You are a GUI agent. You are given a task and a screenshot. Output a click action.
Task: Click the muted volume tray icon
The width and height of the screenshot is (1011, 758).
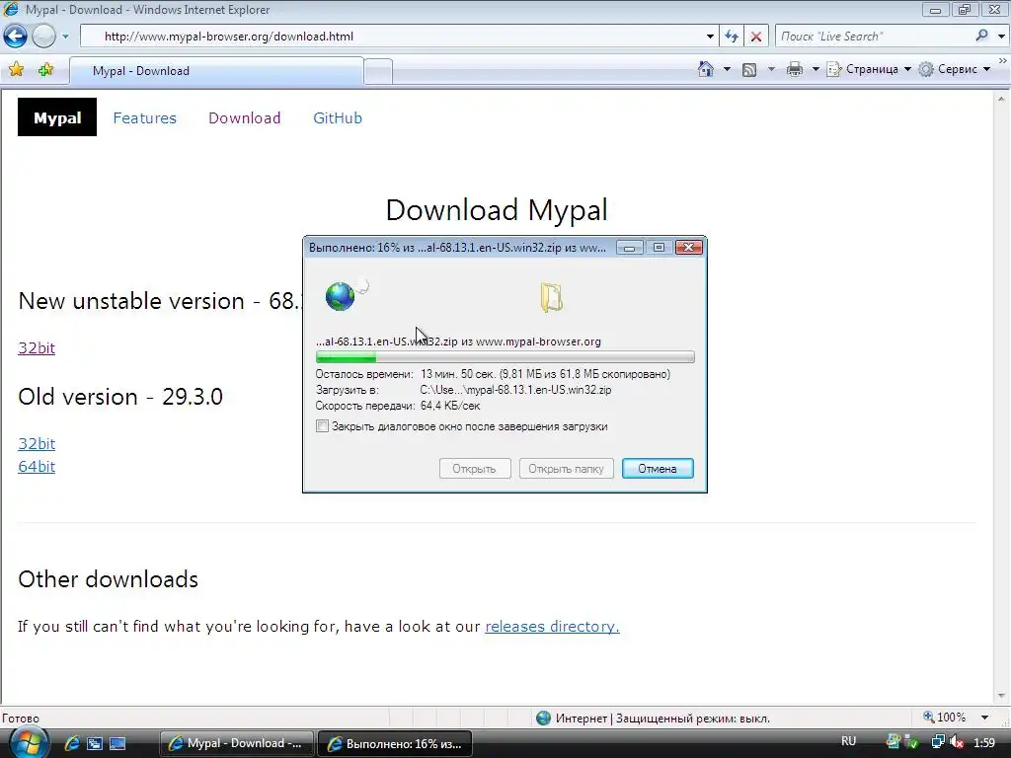click(x=956, y=742)
